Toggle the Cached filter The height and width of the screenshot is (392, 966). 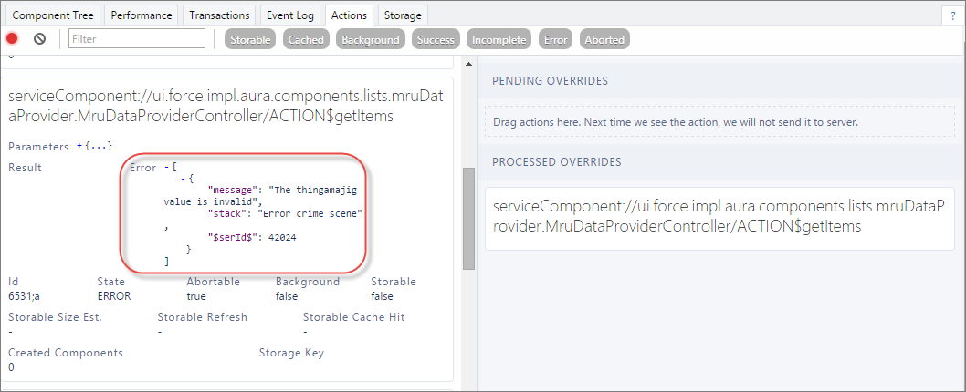point(306,39)
